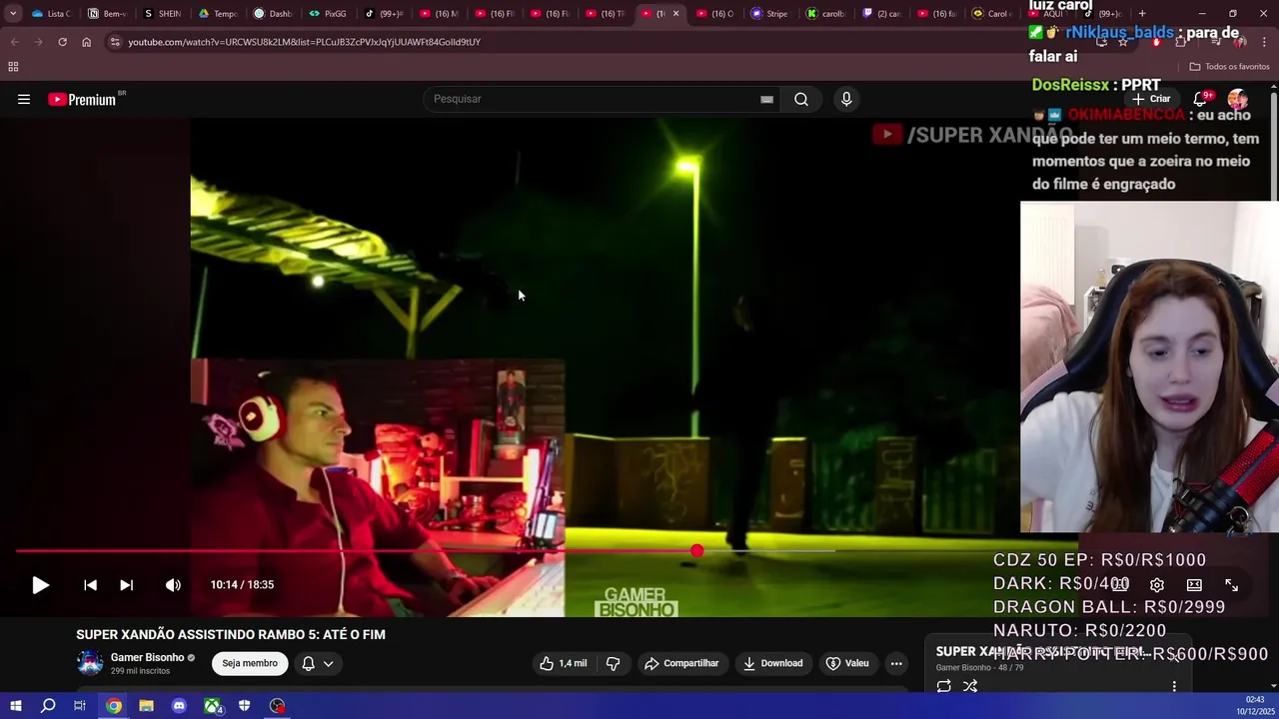Open Chrome from the taskbar
The width and height of the screenshot is (1279, 719).
tap(114, 706)
